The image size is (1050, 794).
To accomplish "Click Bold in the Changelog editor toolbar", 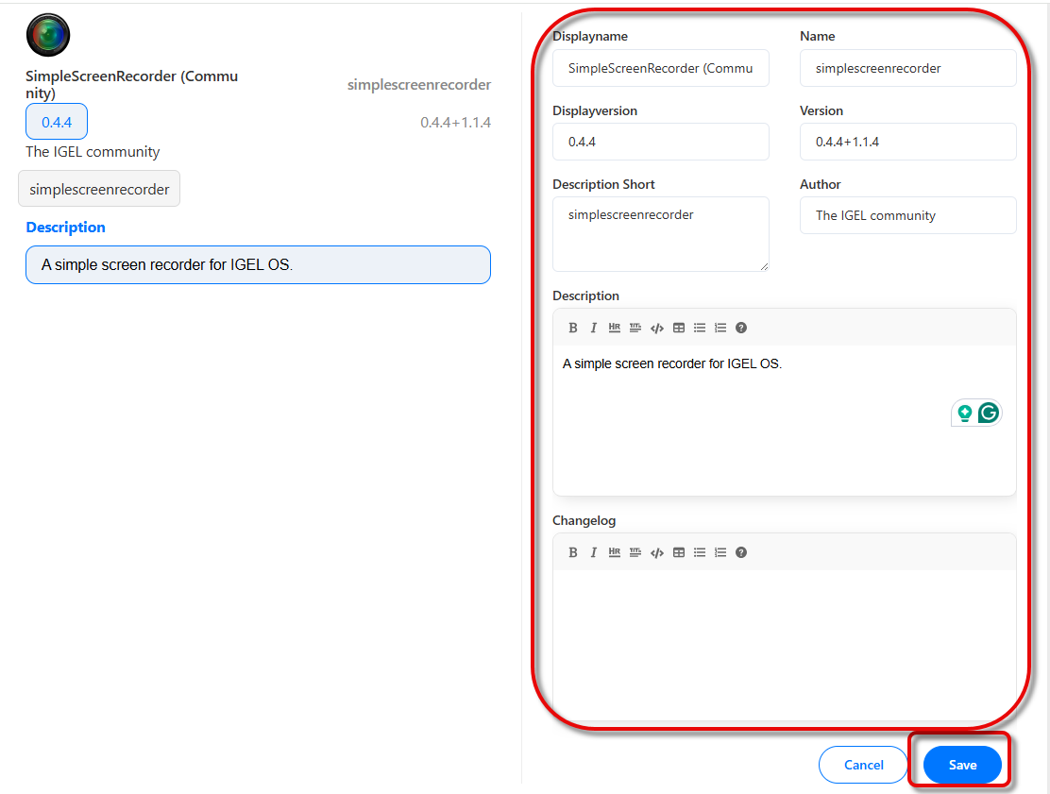I will point(572,552).
